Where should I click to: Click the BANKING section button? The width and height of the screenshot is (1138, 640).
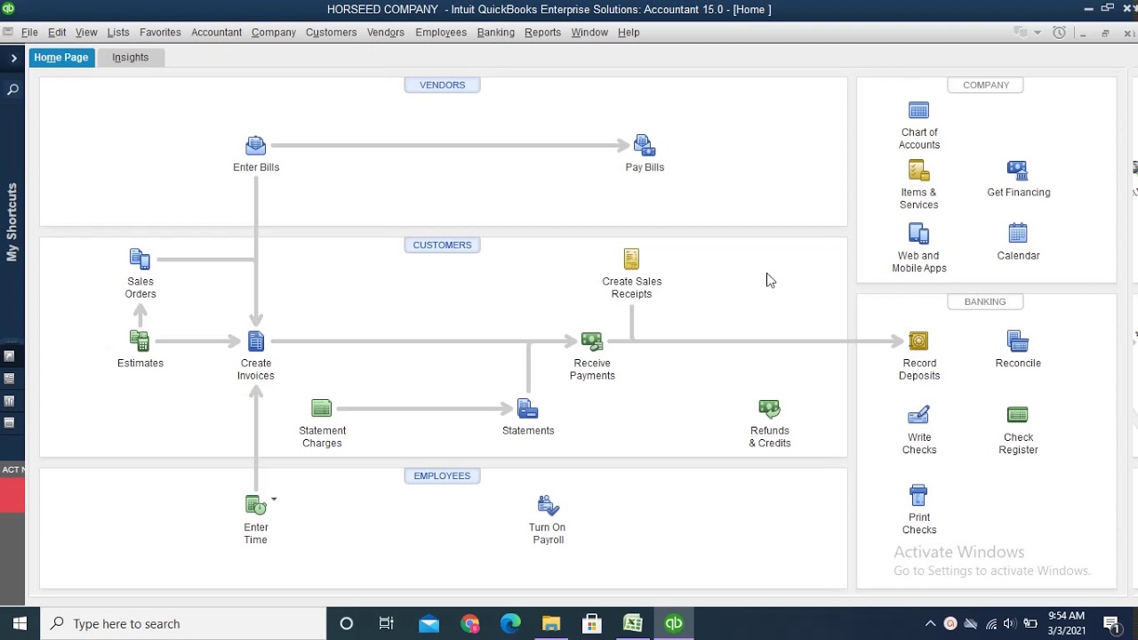985,302
